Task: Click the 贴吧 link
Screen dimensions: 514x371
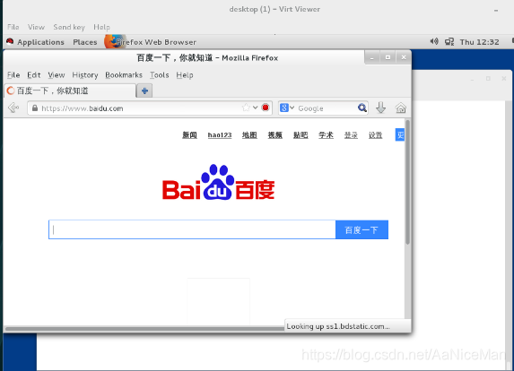Action: pos(301,135)
